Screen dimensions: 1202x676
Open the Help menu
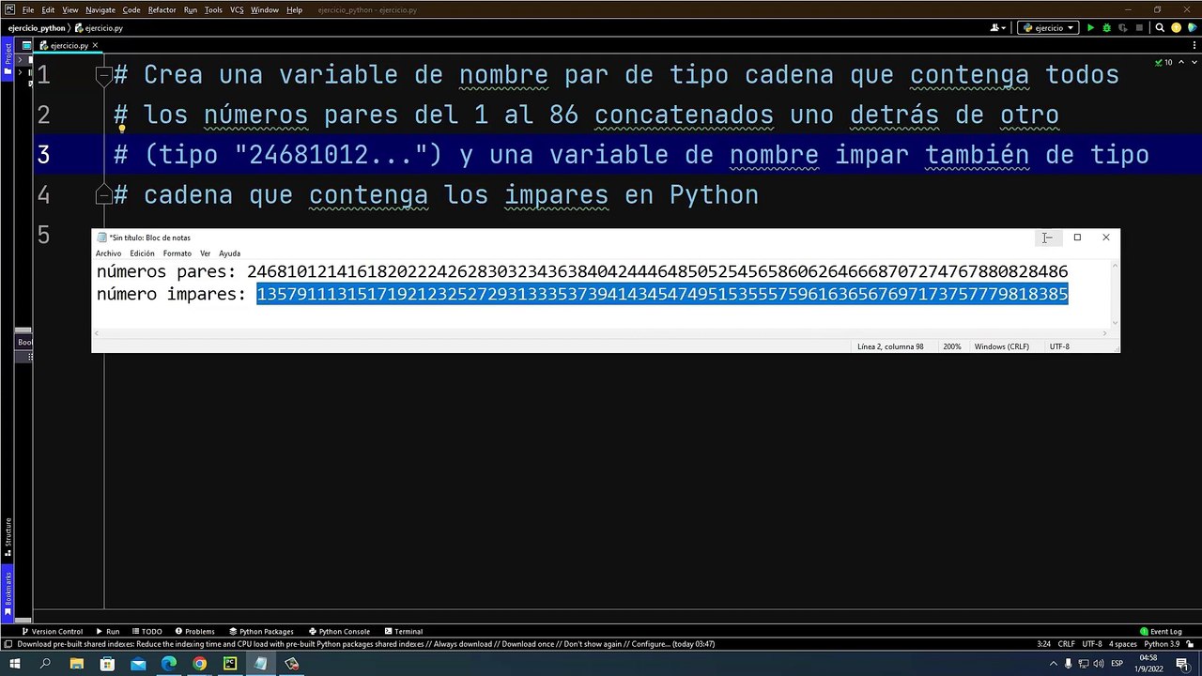(294, 9)
